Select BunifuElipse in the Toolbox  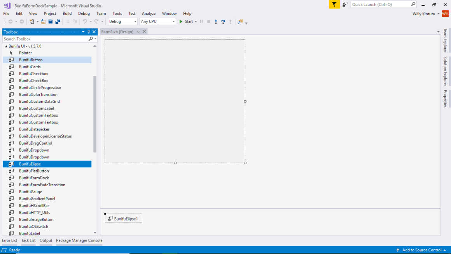coord(47,164)
